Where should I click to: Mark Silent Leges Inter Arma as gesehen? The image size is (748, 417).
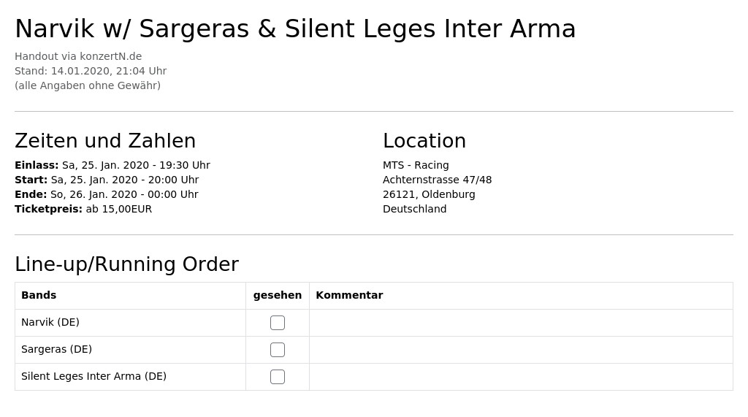tap(277, 377)
